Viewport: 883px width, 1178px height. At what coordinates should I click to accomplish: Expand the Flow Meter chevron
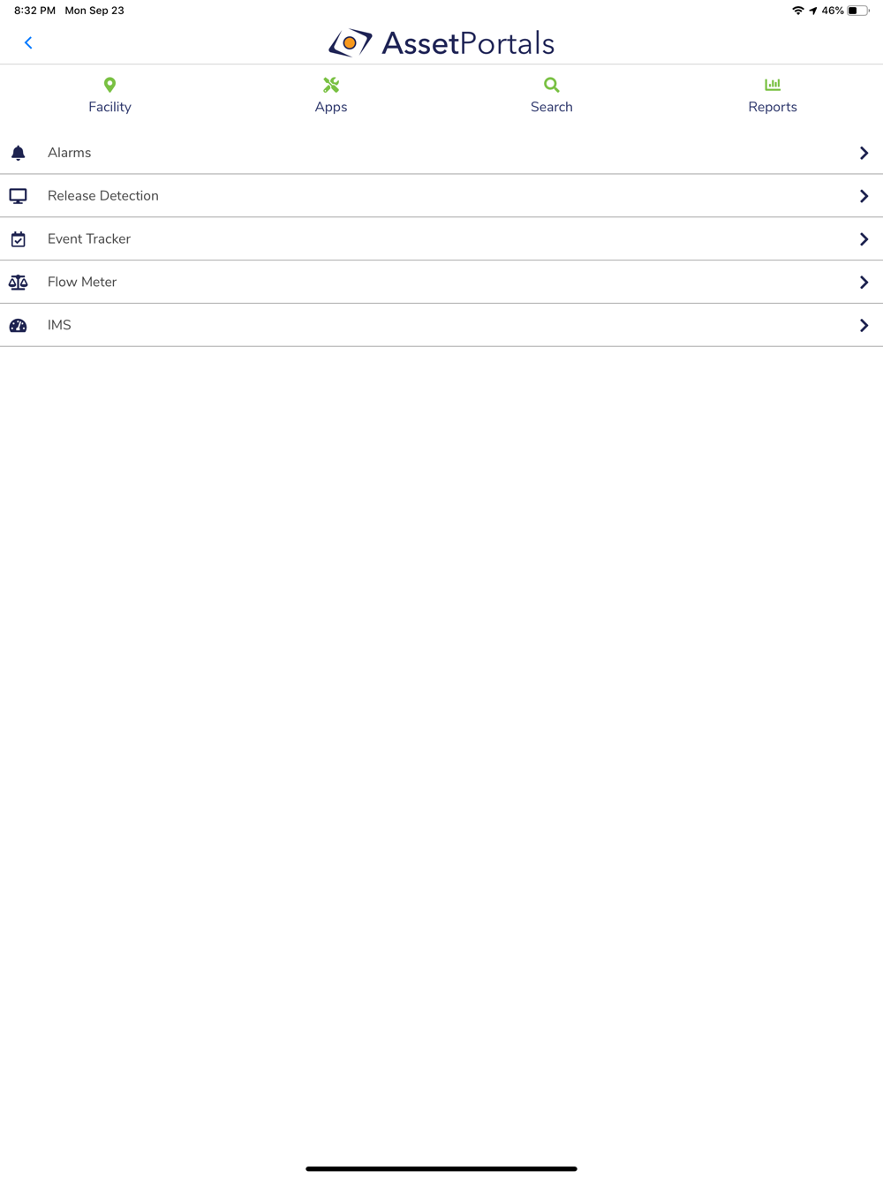[x=864, y=283]
